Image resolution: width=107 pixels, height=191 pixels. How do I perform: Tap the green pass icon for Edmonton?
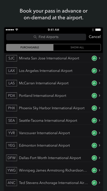[x=94, y=145]
